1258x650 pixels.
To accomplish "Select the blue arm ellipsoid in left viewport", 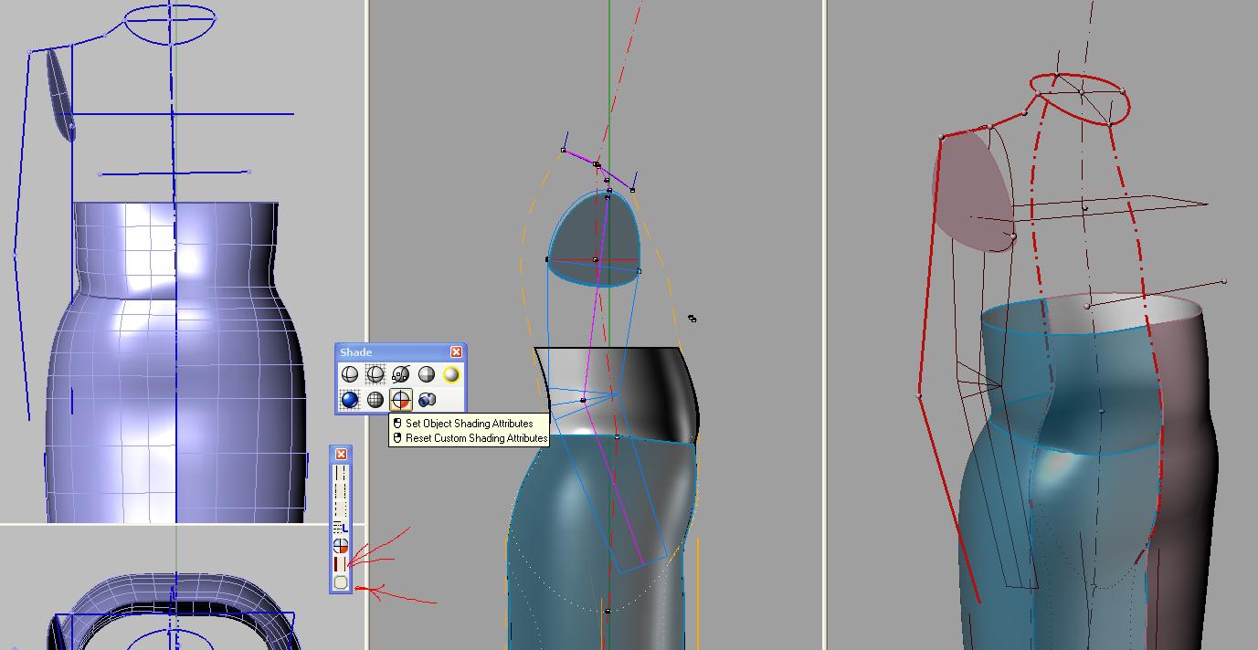I will [x=60, y=94].
